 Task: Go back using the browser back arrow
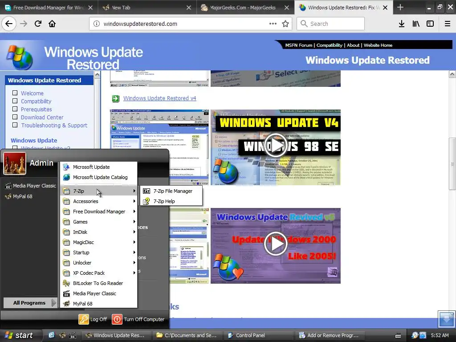coord(9,24)
